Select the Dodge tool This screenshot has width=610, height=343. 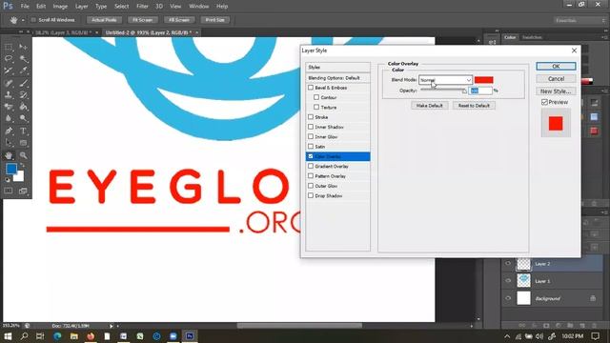(23, 118)
